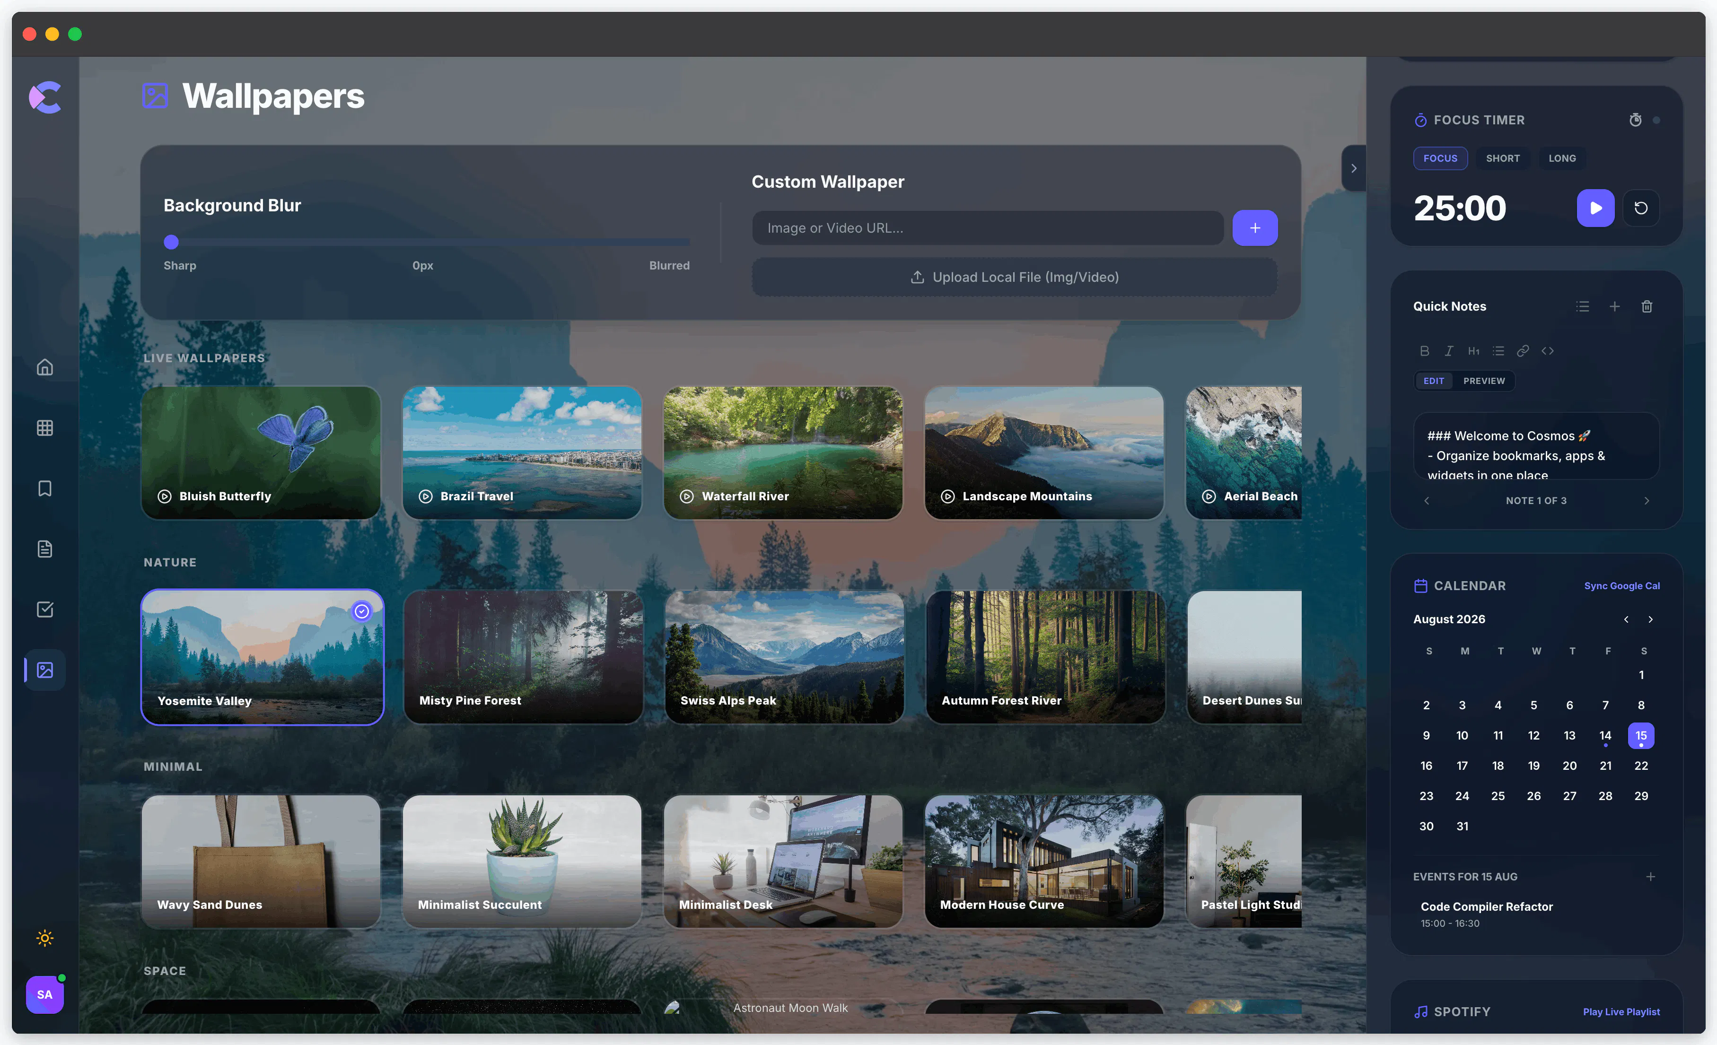The width and height of the screenshot is (1717, 1045).
Task: Open the apps grid sidebar icon
Action: tap(44, 428)
